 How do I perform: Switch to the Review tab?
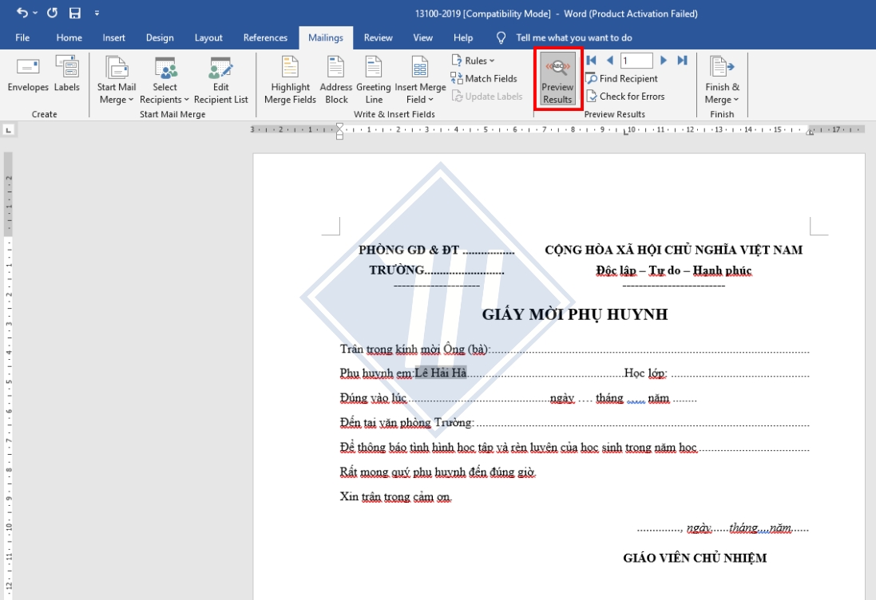(x=378, y=37)
